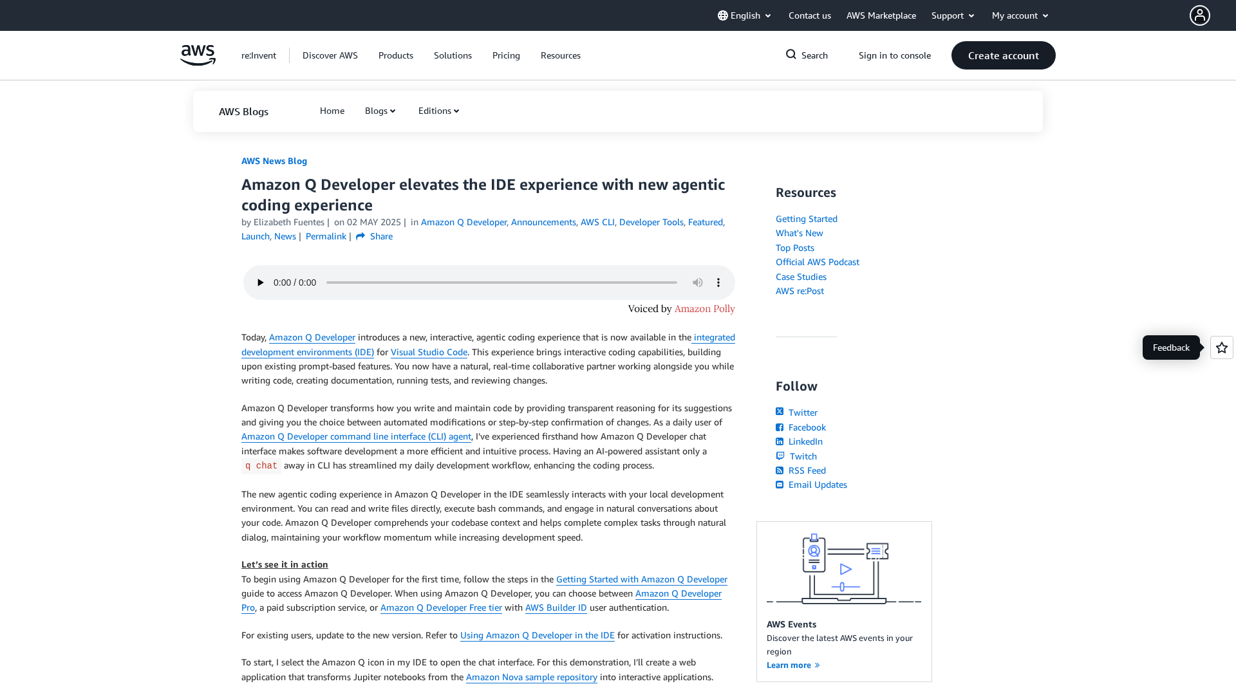Screen dimensions: 1236x695
Task: Open the user profile avatar icon
Action: [x=1199, y=15]
